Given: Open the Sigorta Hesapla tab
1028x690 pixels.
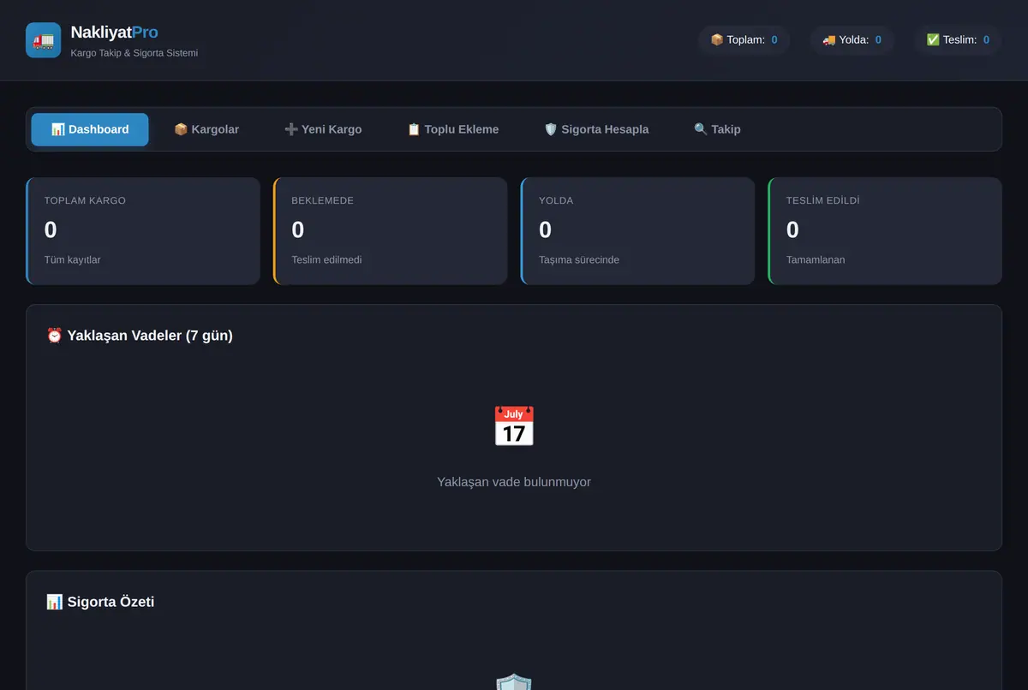Looking at the screenshot, I should (596, 129).
